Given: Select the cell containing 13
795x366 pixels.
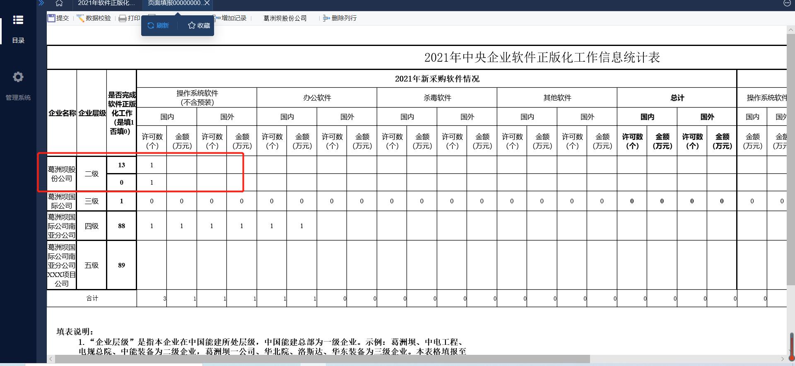Looking at the screenshot, I should tap(121, 165).
